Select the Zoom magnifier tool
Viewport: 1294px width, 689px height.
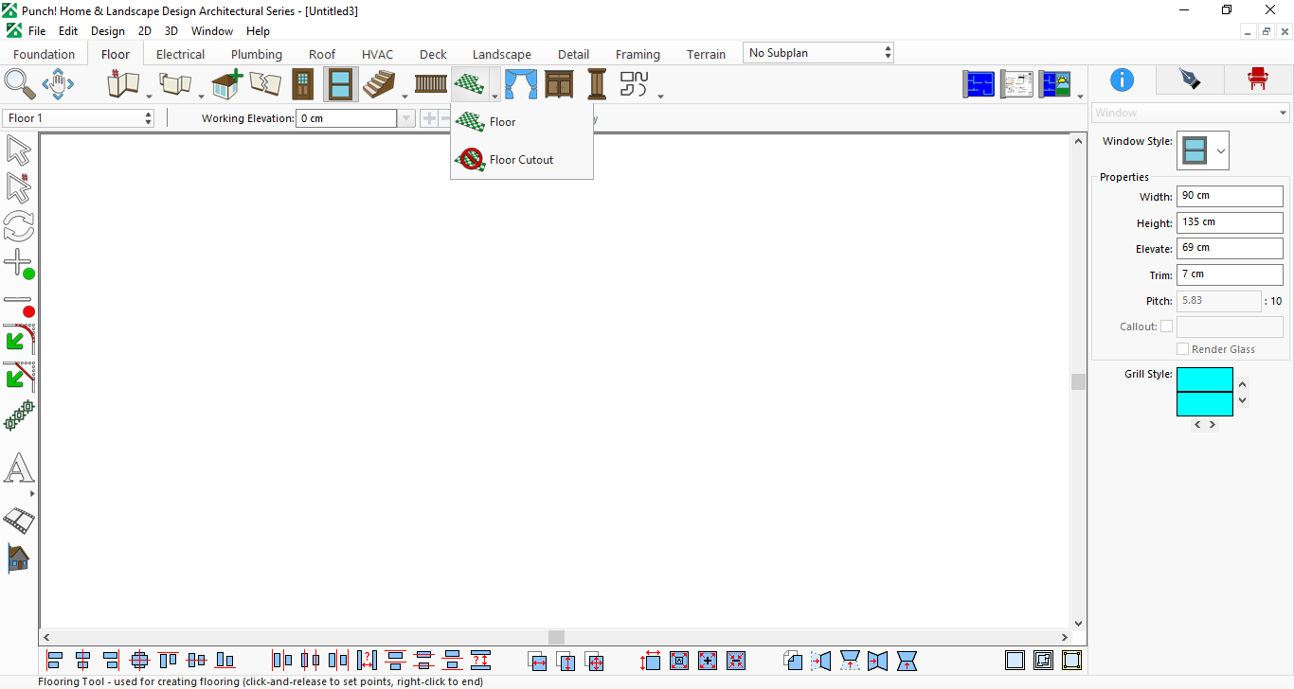(x=20, y=84)
